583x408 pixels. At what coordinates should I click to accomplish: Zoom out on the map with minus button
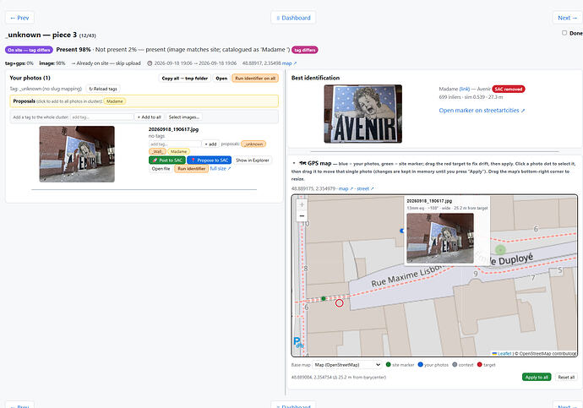pos(302,216)
